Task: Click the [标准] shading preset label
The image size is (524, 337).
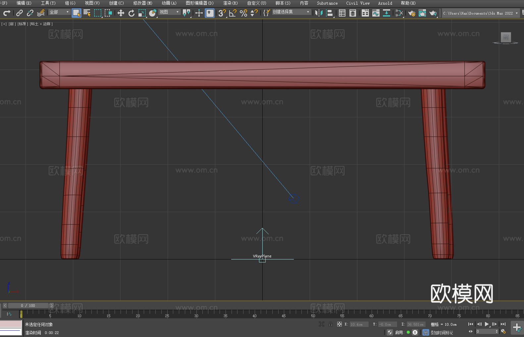Action: tap(22, 24)
